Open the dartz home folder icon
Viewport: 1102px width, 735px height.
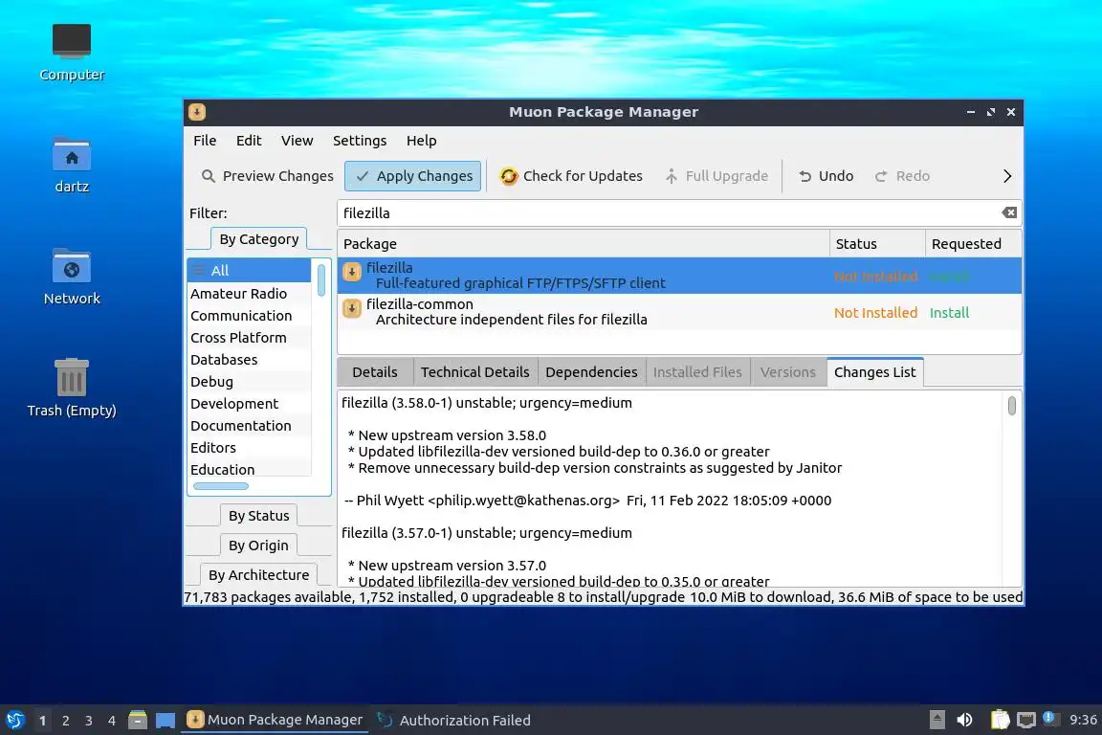[72, 165]
